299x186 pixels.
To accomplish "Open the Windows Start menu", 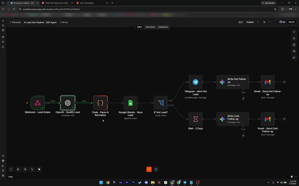I will point(101,183).
